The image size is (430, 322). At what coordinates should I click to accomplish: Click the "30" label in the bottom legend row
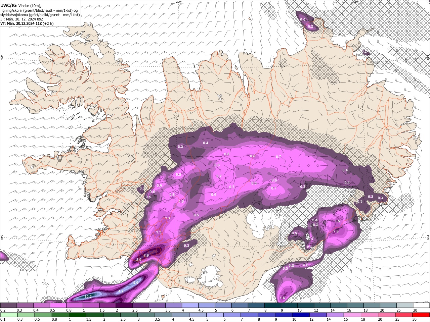tap(415, 319)
